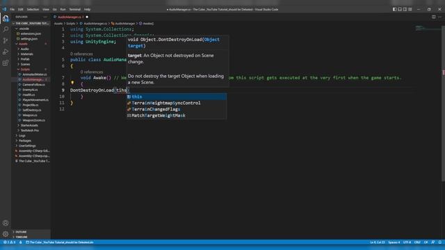Click the Split Editor icon
This screenshot has height=250, width=445.
pyautogui.click(x=433, y=17)
